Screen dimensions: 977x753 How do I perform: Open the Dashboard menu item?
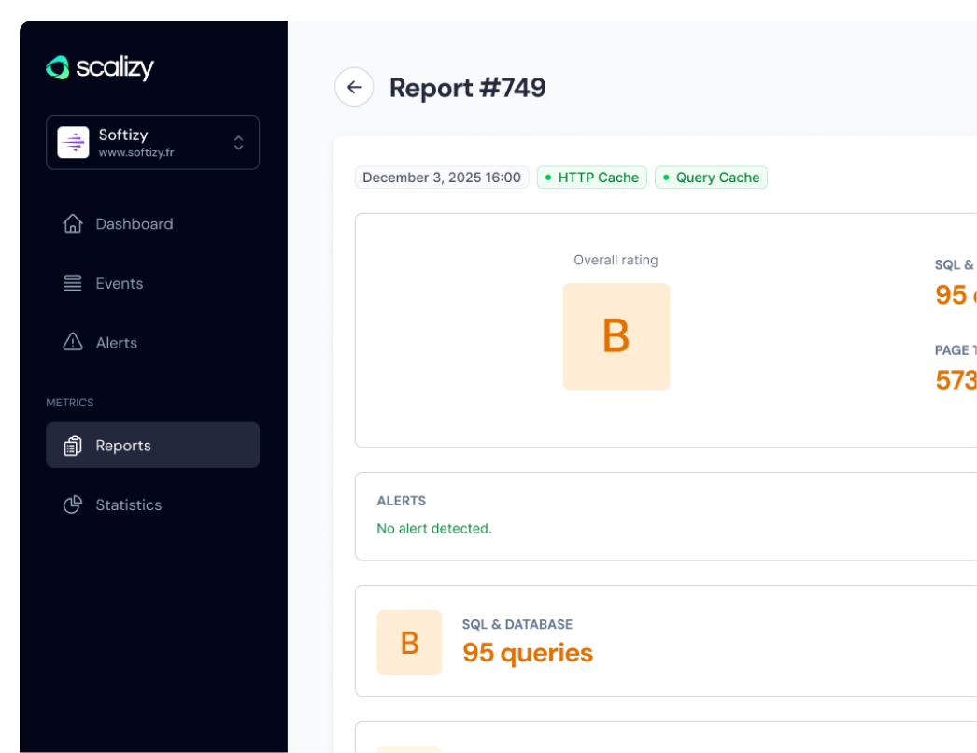(x=134, y=224)
